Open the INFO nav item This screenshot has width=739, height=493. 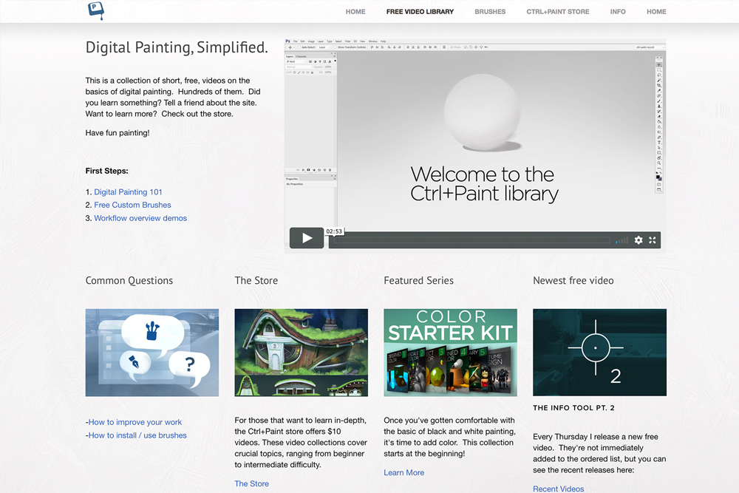point(618,12)
